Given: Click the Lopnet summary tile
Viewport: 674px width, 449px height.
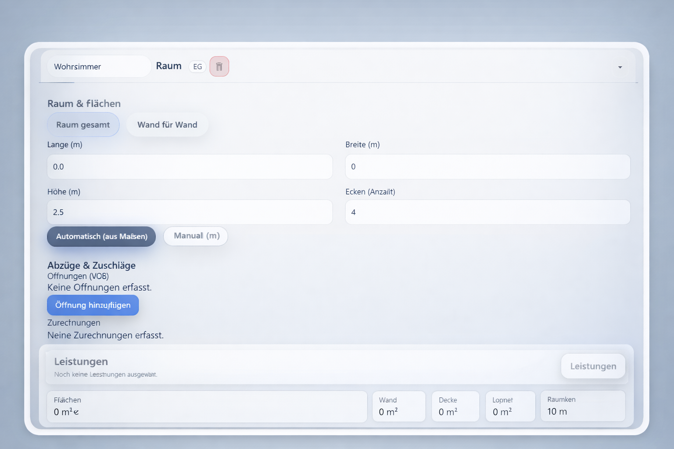Looking at the screenshot, I should coord(510,406).
